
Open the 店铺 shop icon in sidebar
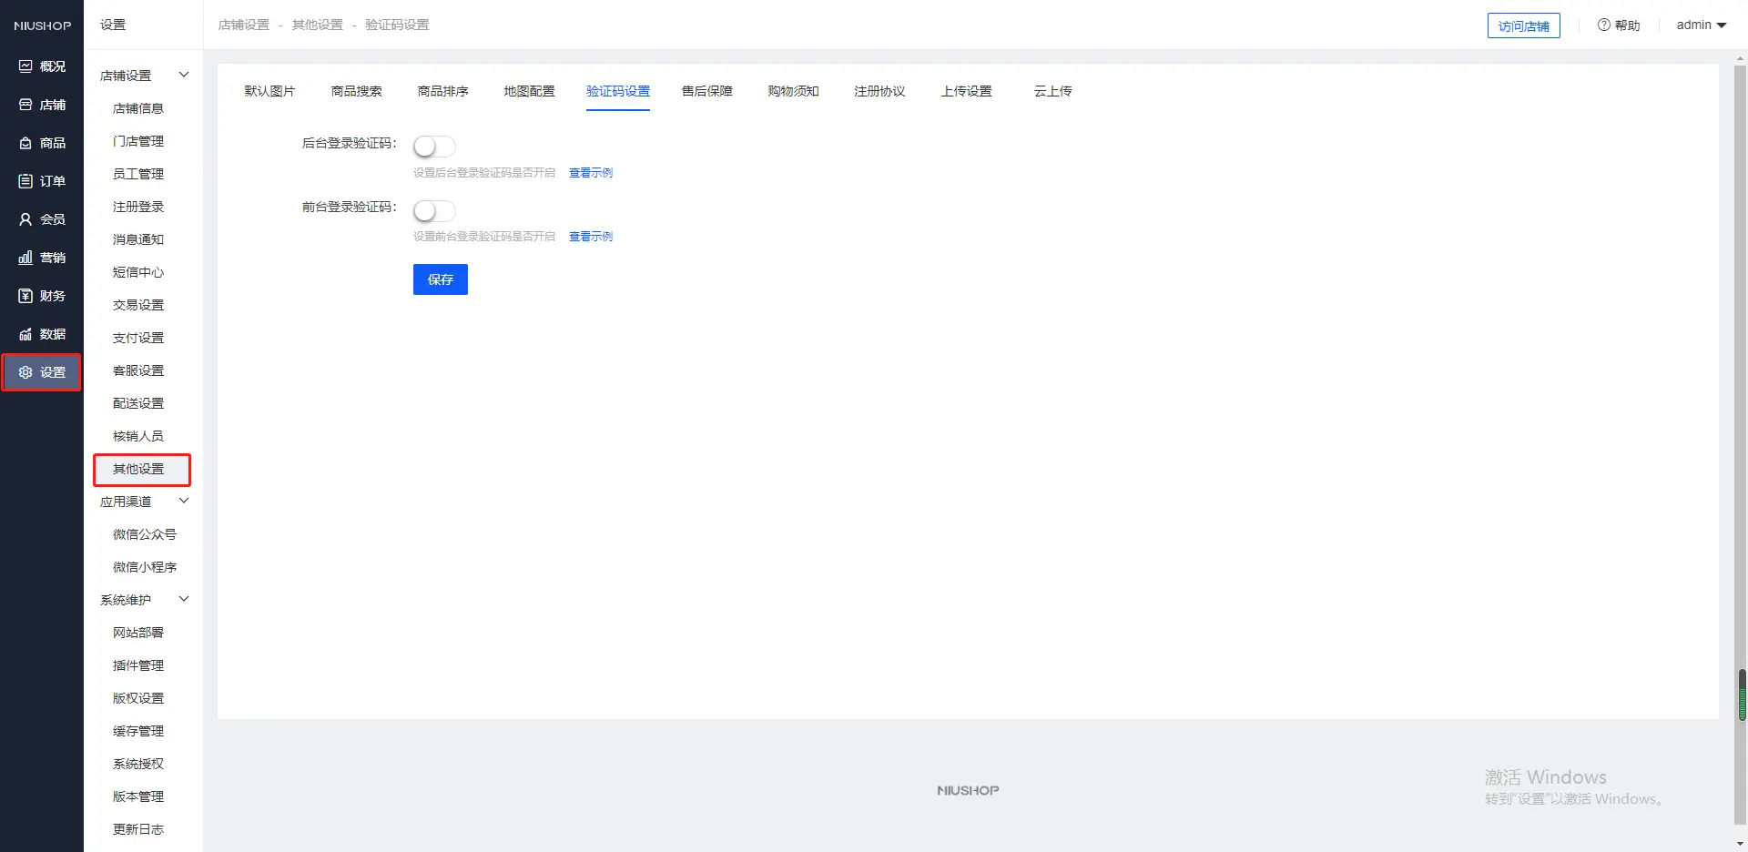click(x=25, y=105)
